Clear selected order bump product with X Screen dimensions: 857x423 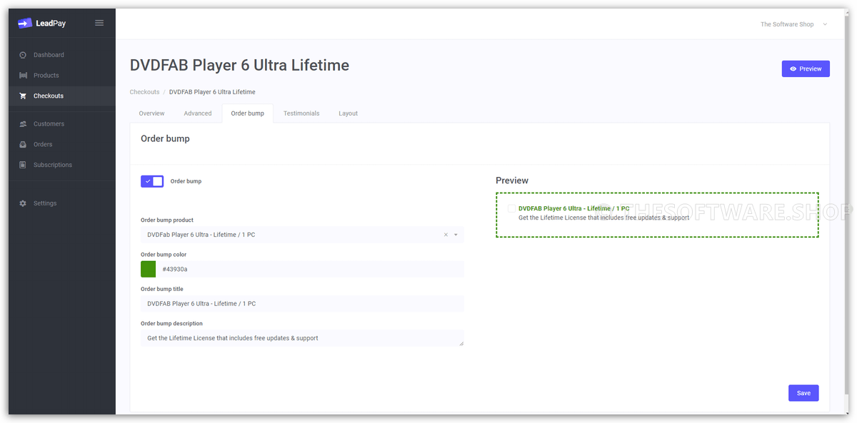(x=446, y=235)
